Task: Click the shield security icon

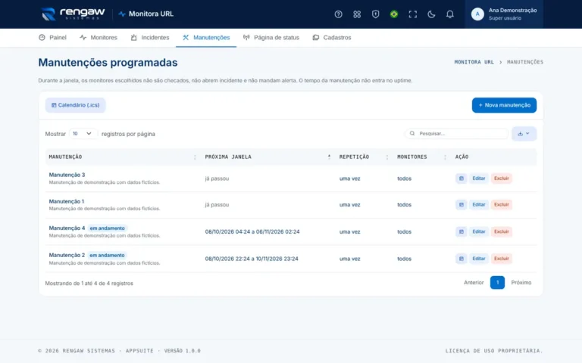Action: (375, 14)
